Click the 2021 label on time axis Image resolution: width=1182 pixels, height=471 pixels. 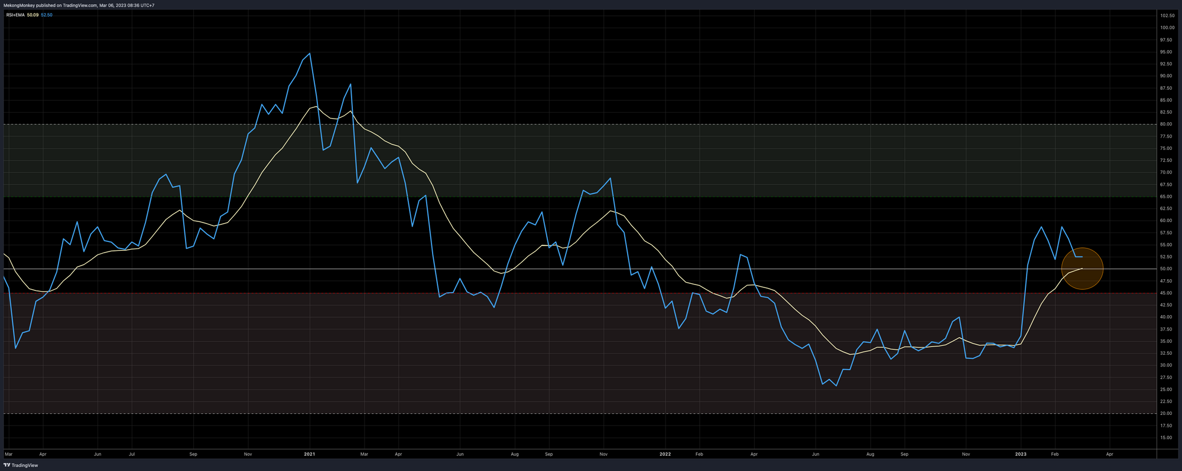tap(309, 454)
